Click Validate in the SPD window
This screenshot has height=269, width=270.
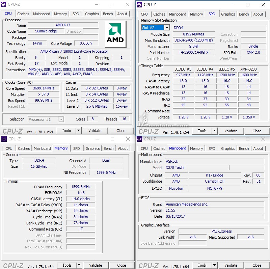(x=231, y=131)
